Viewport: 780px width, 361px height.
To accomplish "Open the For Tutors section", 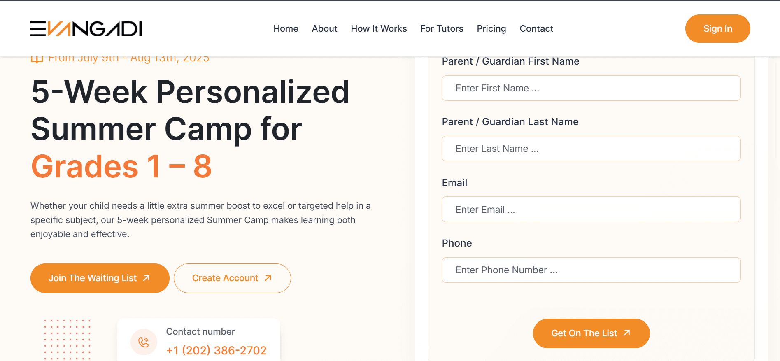I will [x=442, y=28].
